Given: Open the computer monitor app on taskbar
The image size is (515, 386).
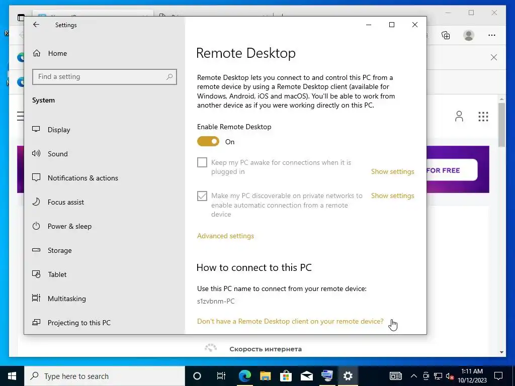Looking at the screenshot, I should 327,376.
